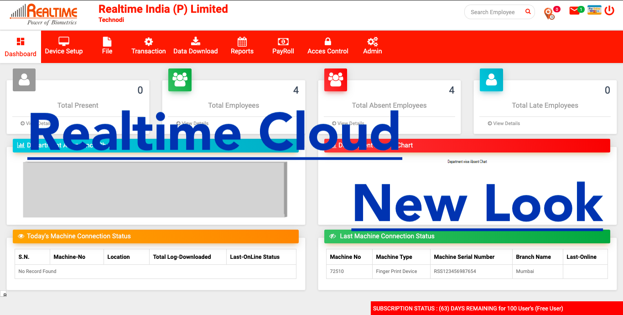Viewport: 623px width, 315px height.
Task: Toggle the eye icon on Today's Machine Connection Status
Action: [21, 236]
